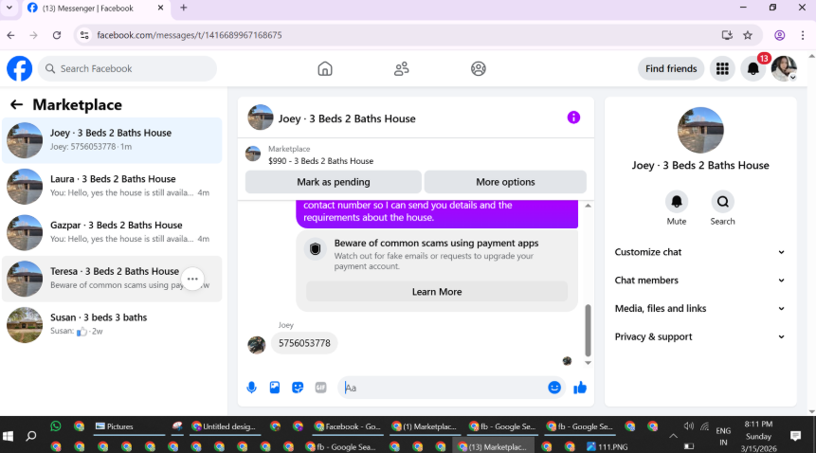Open Chrome profile icon
Image resolution: width=816 pixels, height=453 pixels.
(x=780, y=35)
